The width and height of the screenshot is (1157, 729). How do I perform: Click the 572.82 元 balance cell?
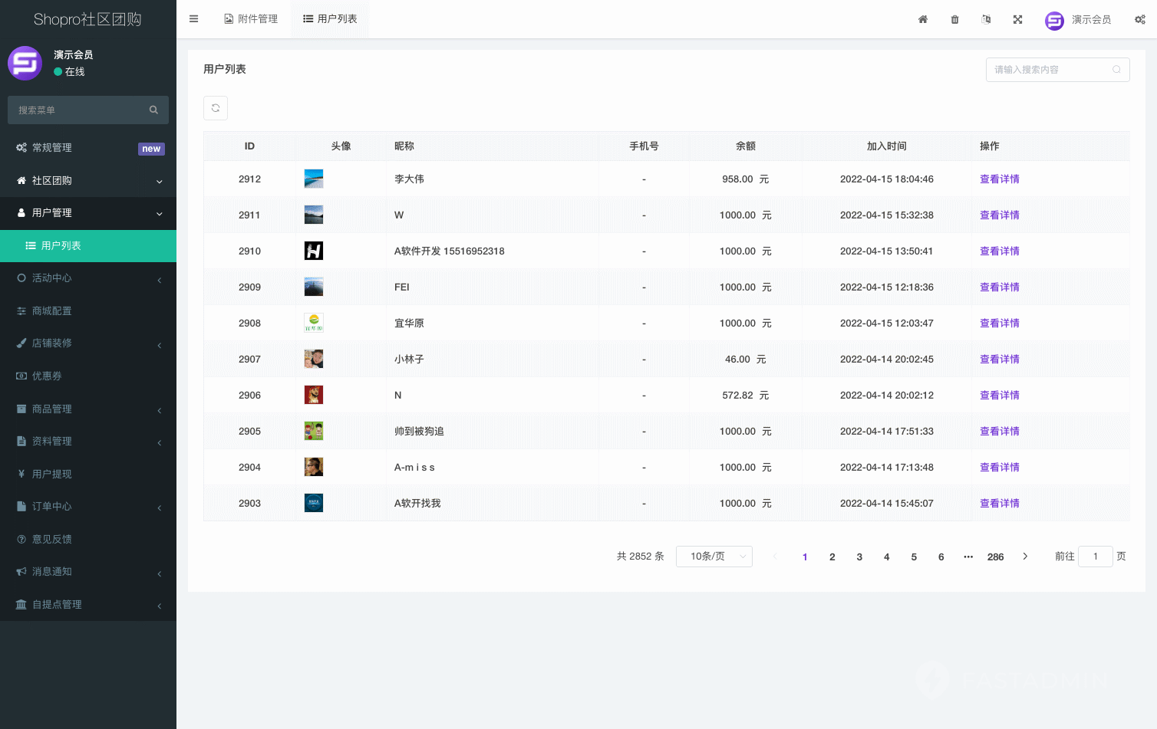click(746, 395)
